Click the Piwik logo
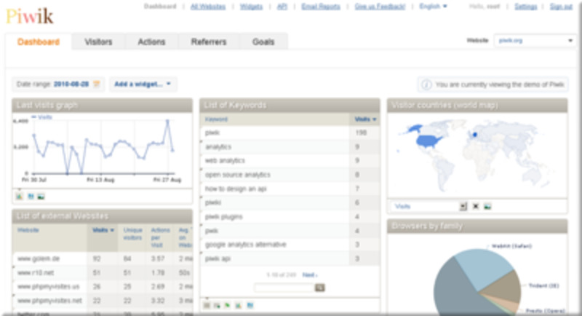This screenshot has height=316, width=582. click(30, 16)
